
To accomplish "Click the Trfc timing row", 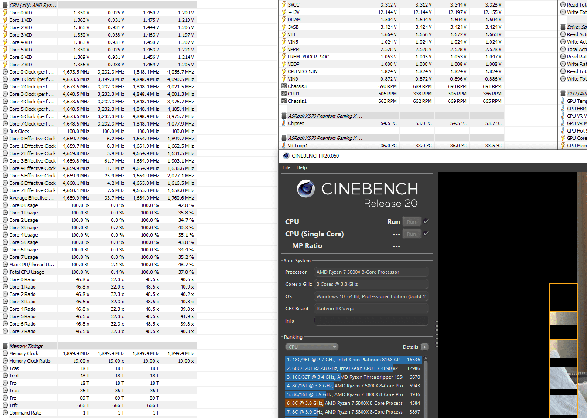I will point(99,405).
